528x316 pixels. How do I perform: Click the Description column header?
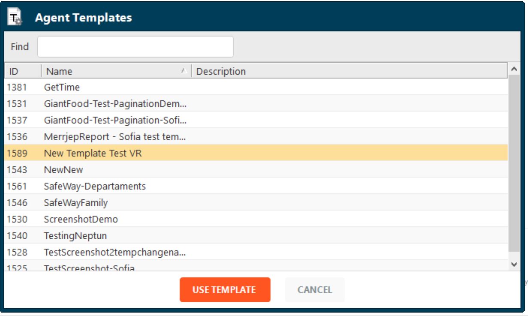click(x=349, y=71)
